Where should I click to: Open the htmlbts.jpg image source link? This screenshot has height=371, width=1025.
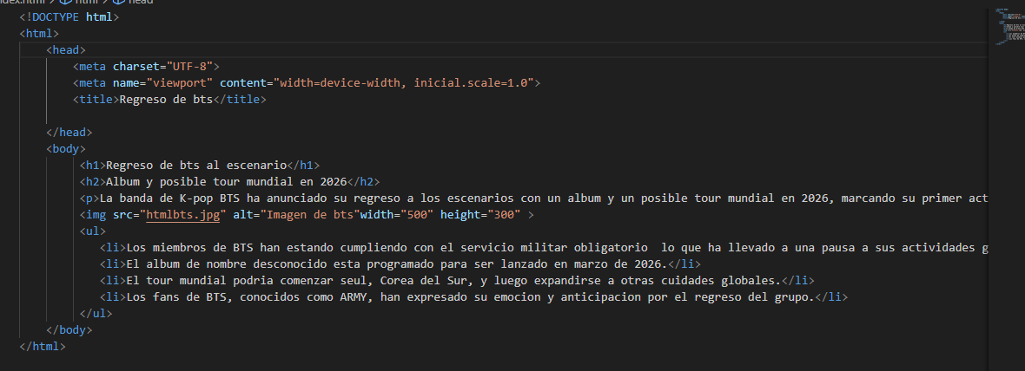pos(183,214)
